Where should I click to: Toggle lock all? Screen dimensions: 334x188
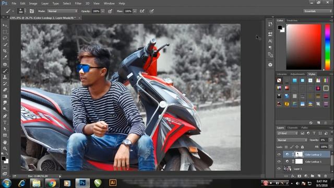click(x=302, y=147)
